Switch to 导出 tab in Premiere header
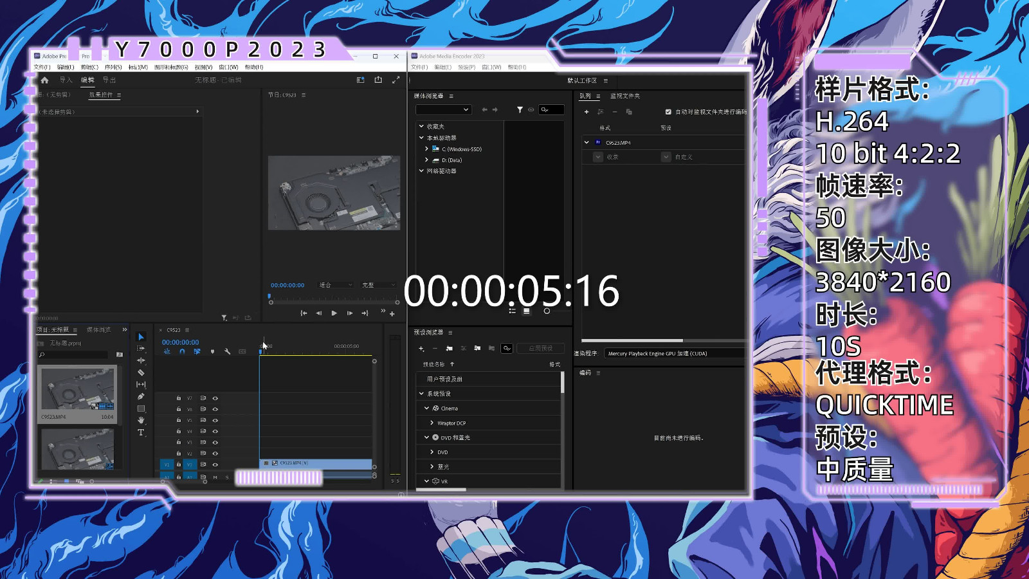 (109, 80)
